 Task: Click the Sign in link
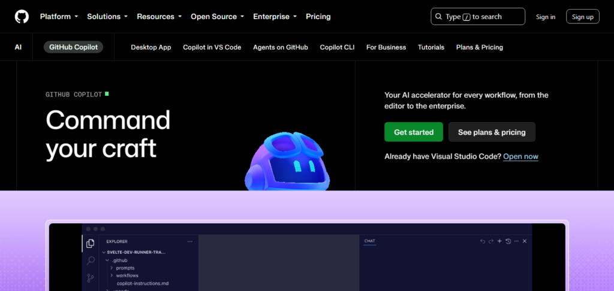point(546,17)
